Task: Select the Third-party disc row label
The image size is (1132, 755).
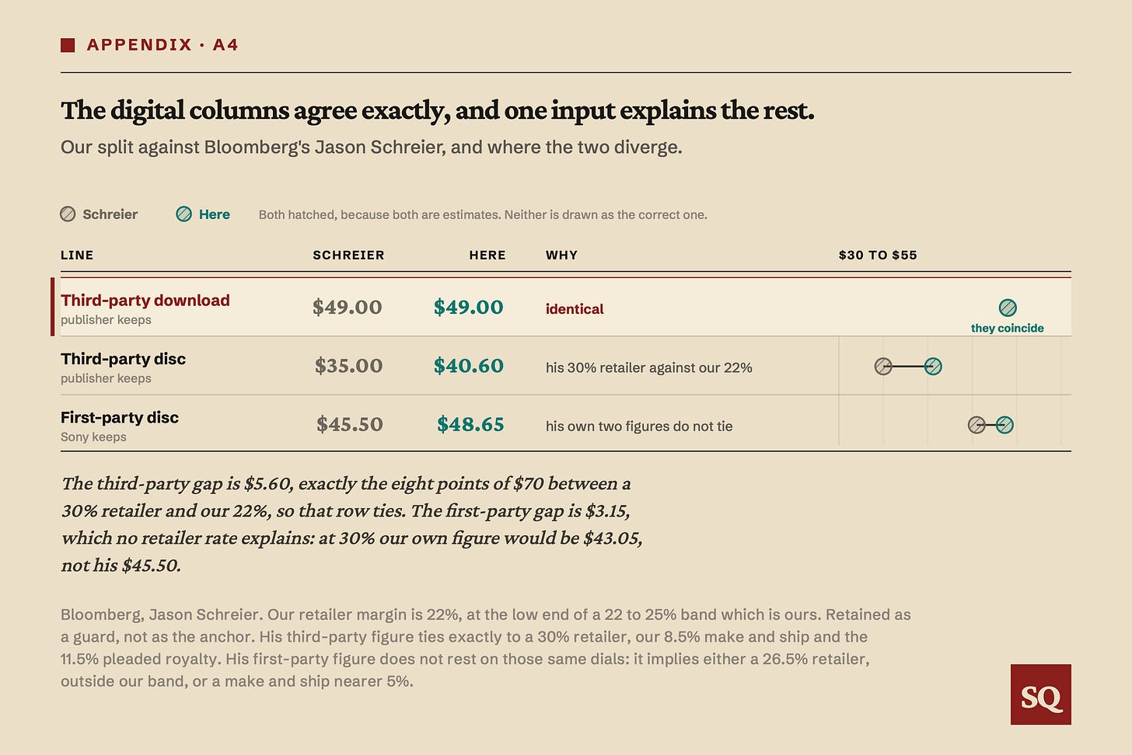Action: (124, 359)
